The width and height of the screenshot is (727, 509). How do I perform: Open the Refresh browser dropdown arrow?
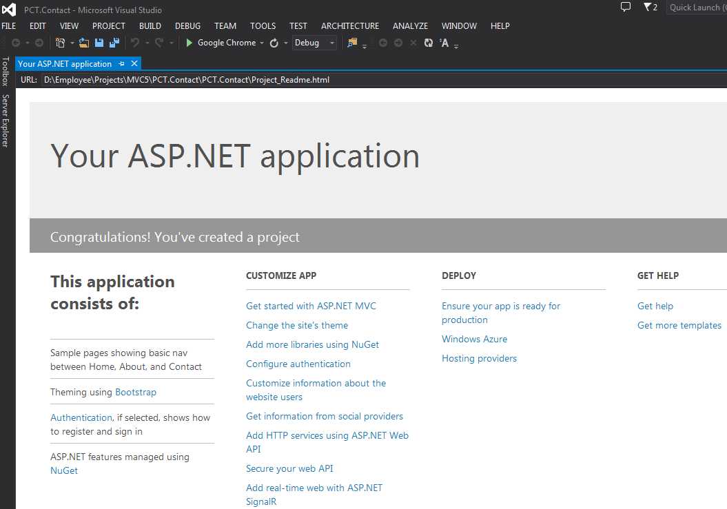285,43
